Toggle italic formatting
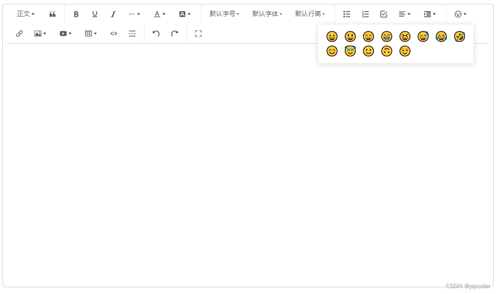 (x=113, y=14)
